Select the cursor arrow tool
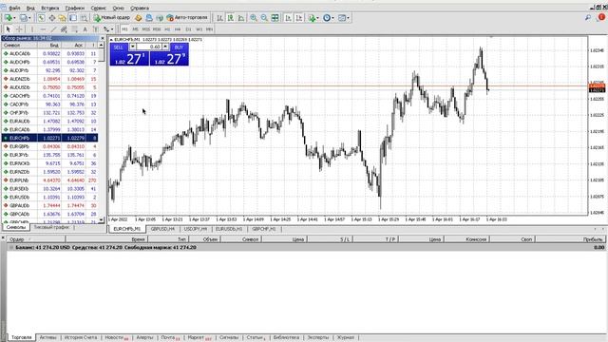This screenshot has height=342, width=608. (x=9, y=29)
